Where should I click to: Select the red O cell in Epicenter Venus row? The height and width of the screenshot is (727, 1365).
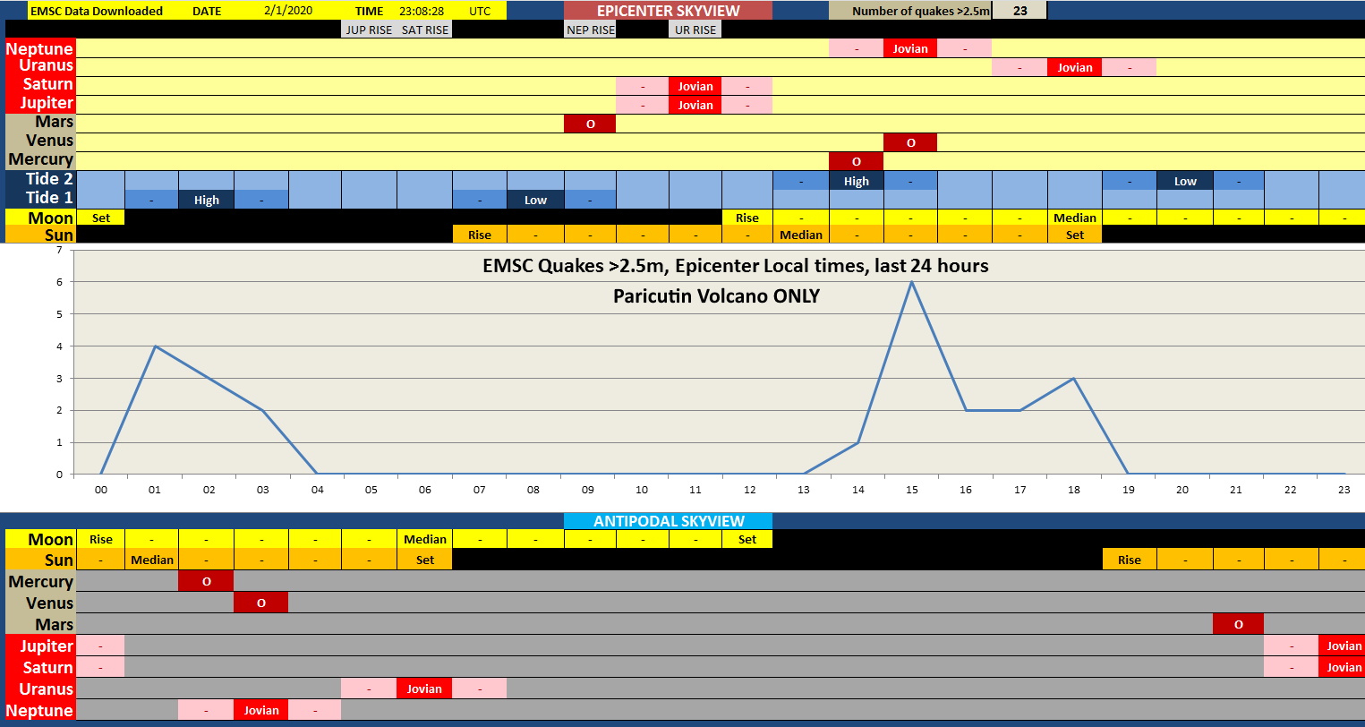910,142
